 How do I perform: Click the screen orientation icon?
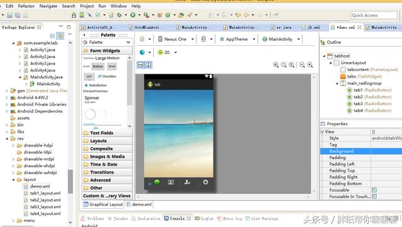pyautogui.click(x=204, y=39)
